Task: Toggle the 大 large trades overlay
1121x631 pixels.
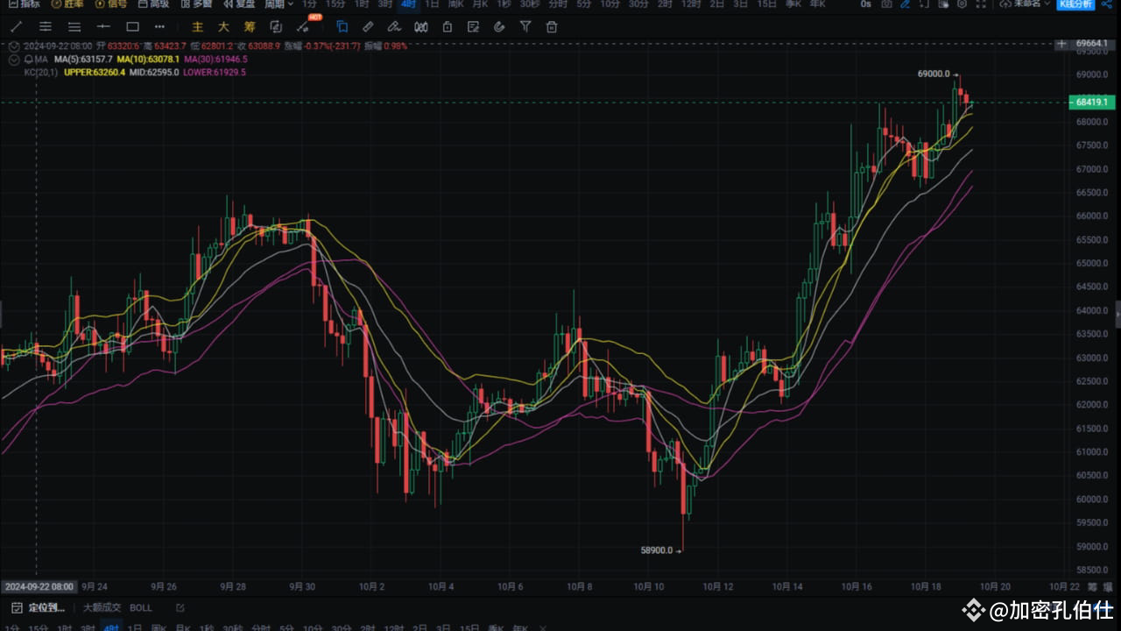Action: tap(223, 27)
